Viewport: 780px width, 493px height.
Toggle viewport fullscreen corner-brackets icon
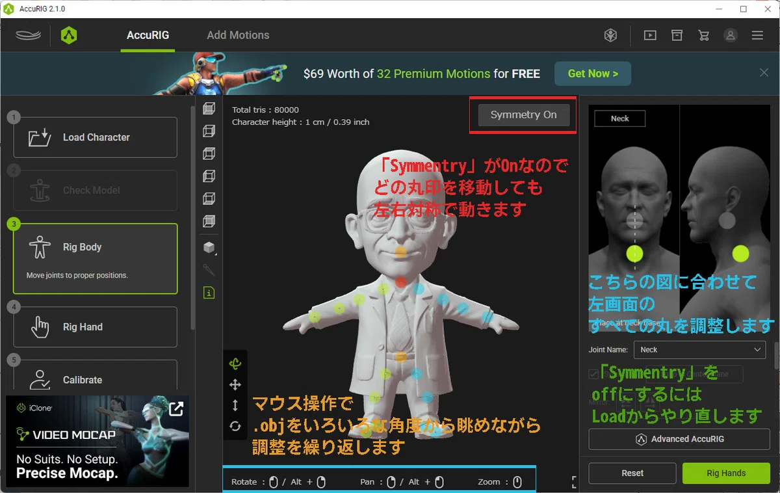tap(575, 482)
